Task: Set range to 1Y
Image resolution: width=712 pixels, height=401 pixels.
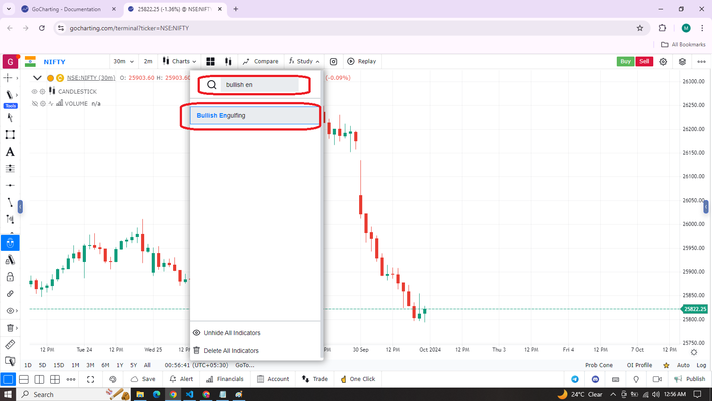Action: tap(120, 365)
